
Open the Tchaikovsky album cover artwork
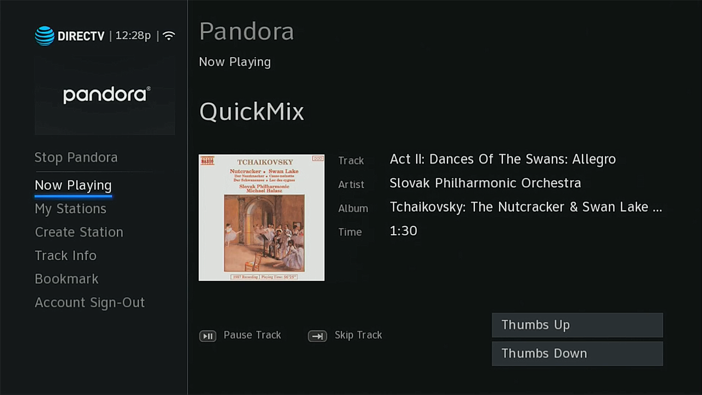click(261, 217)
